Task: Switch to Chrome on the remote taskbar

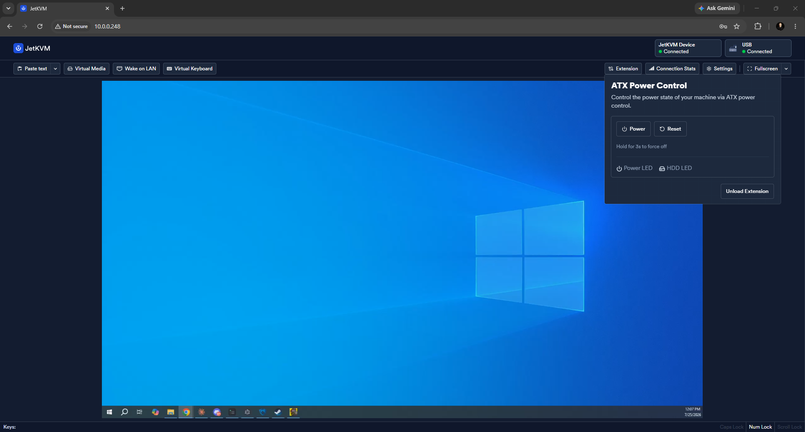Action: (x=186, y=412)
